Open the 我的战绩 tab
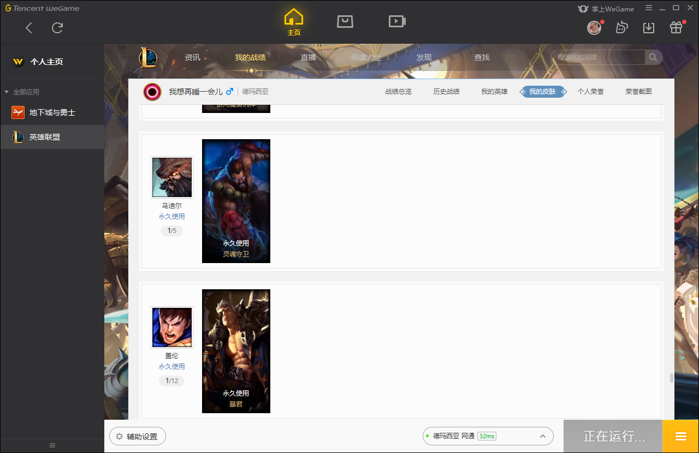 tap(250, 57)
